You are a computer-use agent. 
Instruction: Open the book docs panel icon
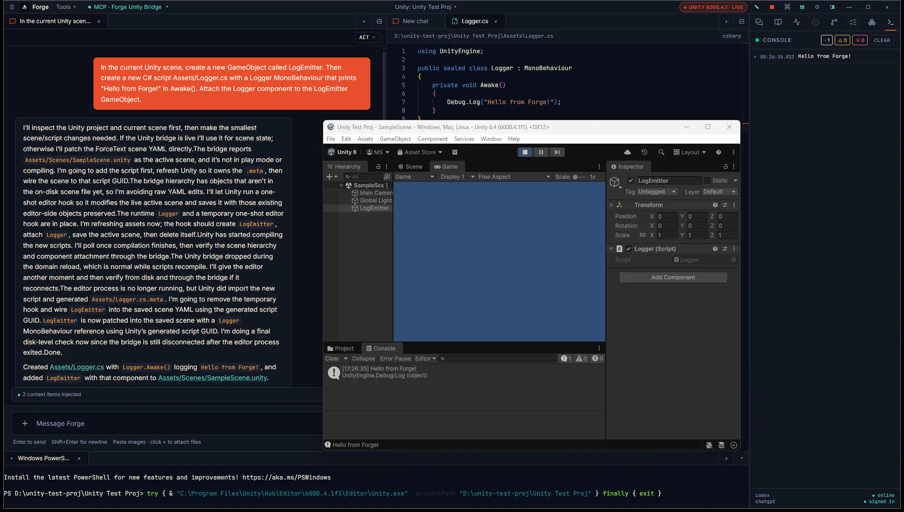pos(778,22)
